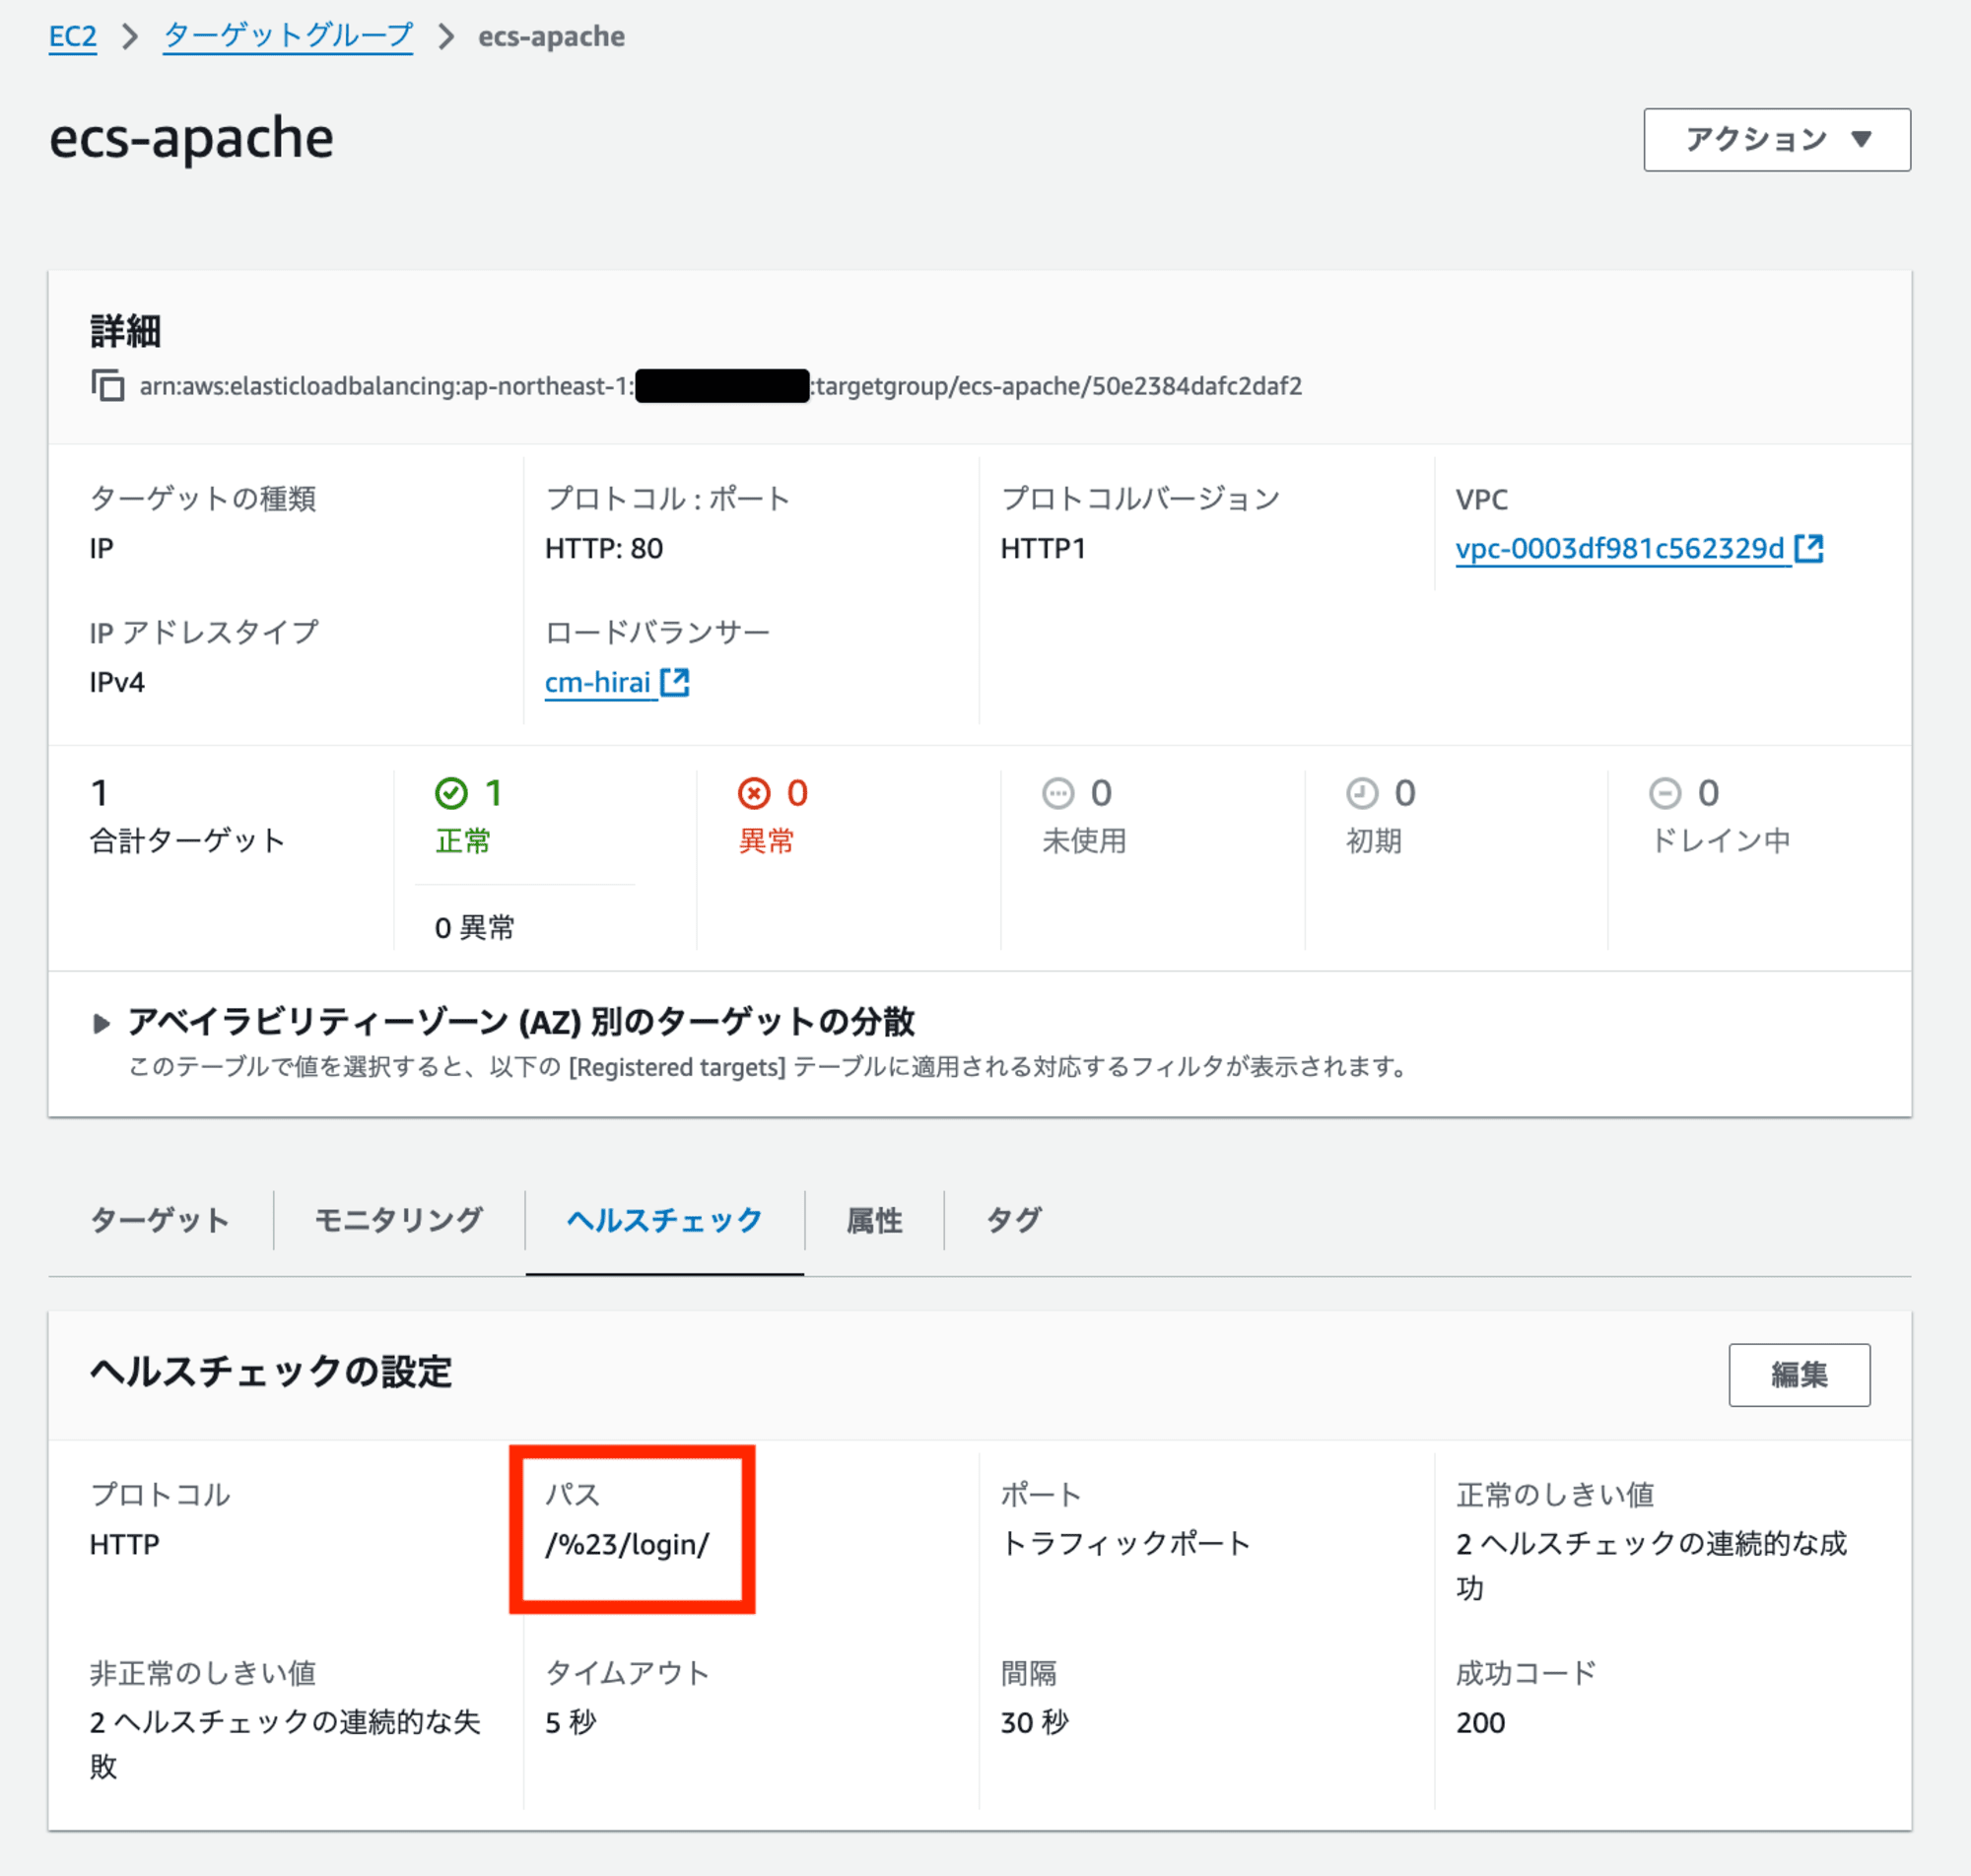Image resolution: width=1971 pixels, height=1876 pixels.
Task: Click the health check path /%23/login/
Action: coord(627,1544)
